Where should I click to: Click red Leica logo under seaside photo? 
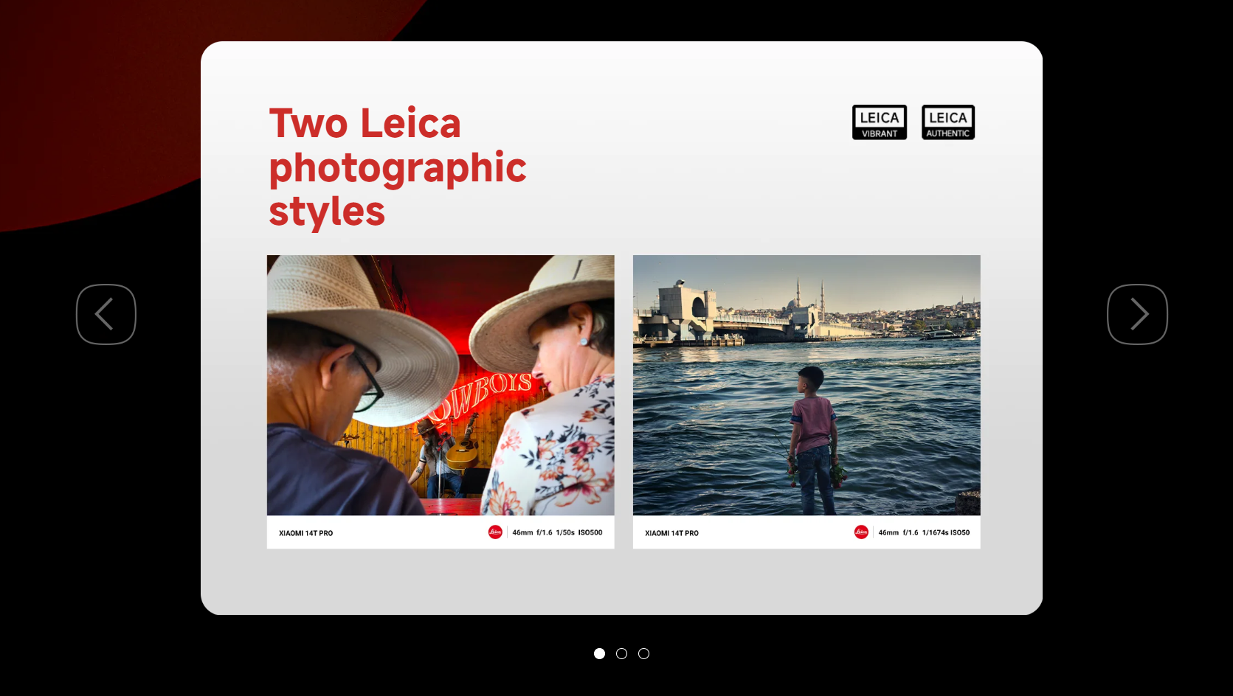[x=861, y=532]
